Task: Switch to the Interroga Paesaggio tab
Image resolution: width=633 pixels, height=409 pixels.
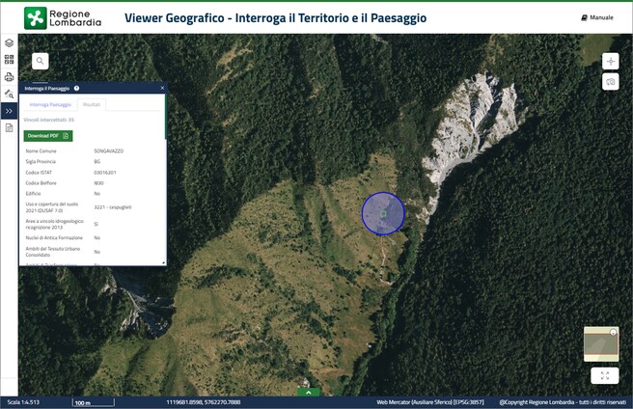Action: [x=50, y=104]
